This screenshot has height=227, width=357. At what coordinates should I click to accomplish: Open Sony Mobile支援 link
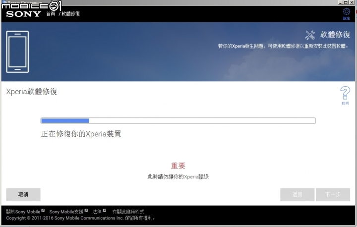point(68,212)
